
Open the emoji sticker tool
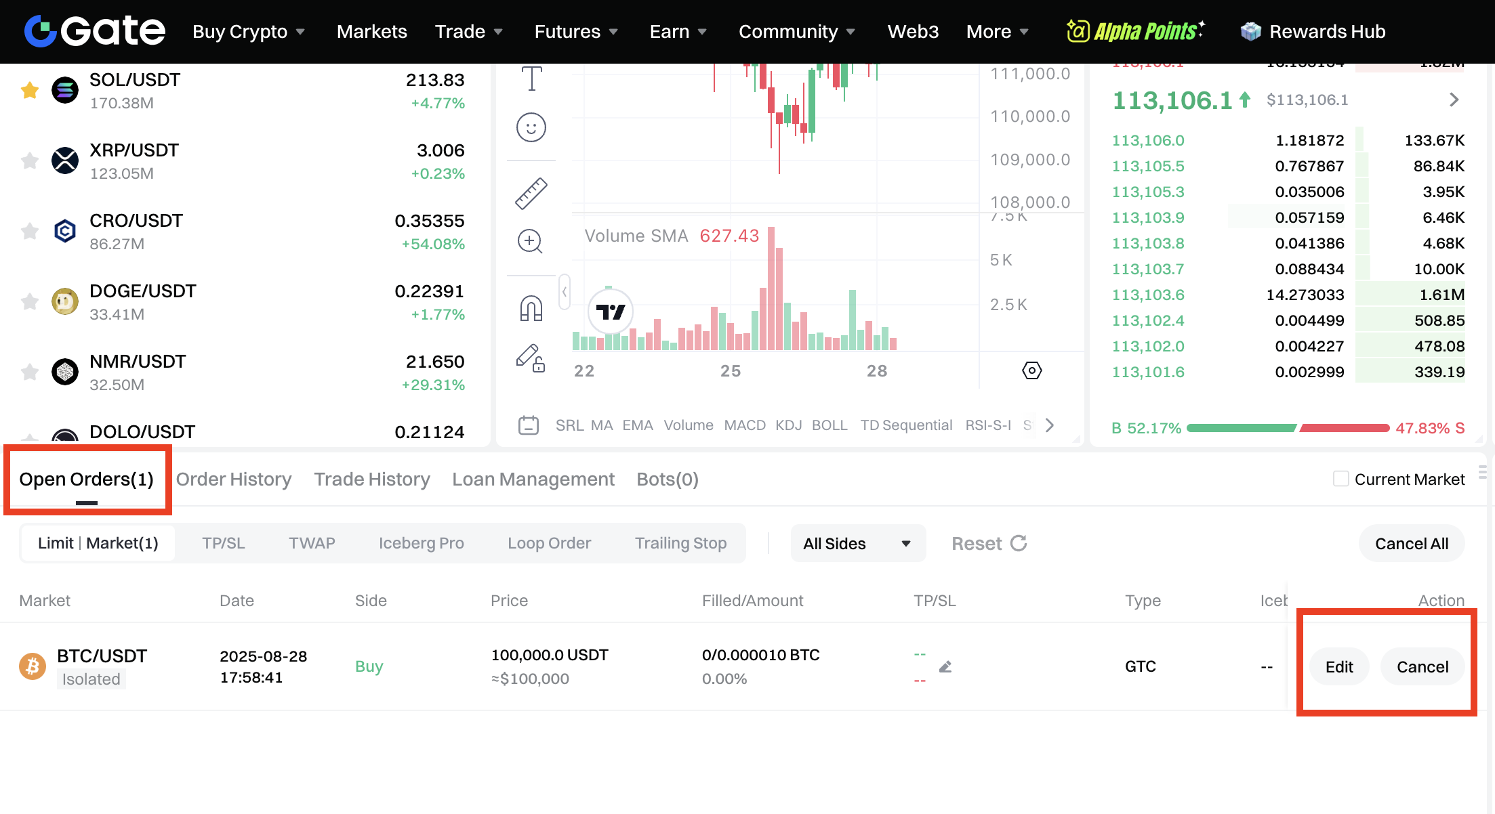pos(531,127)
